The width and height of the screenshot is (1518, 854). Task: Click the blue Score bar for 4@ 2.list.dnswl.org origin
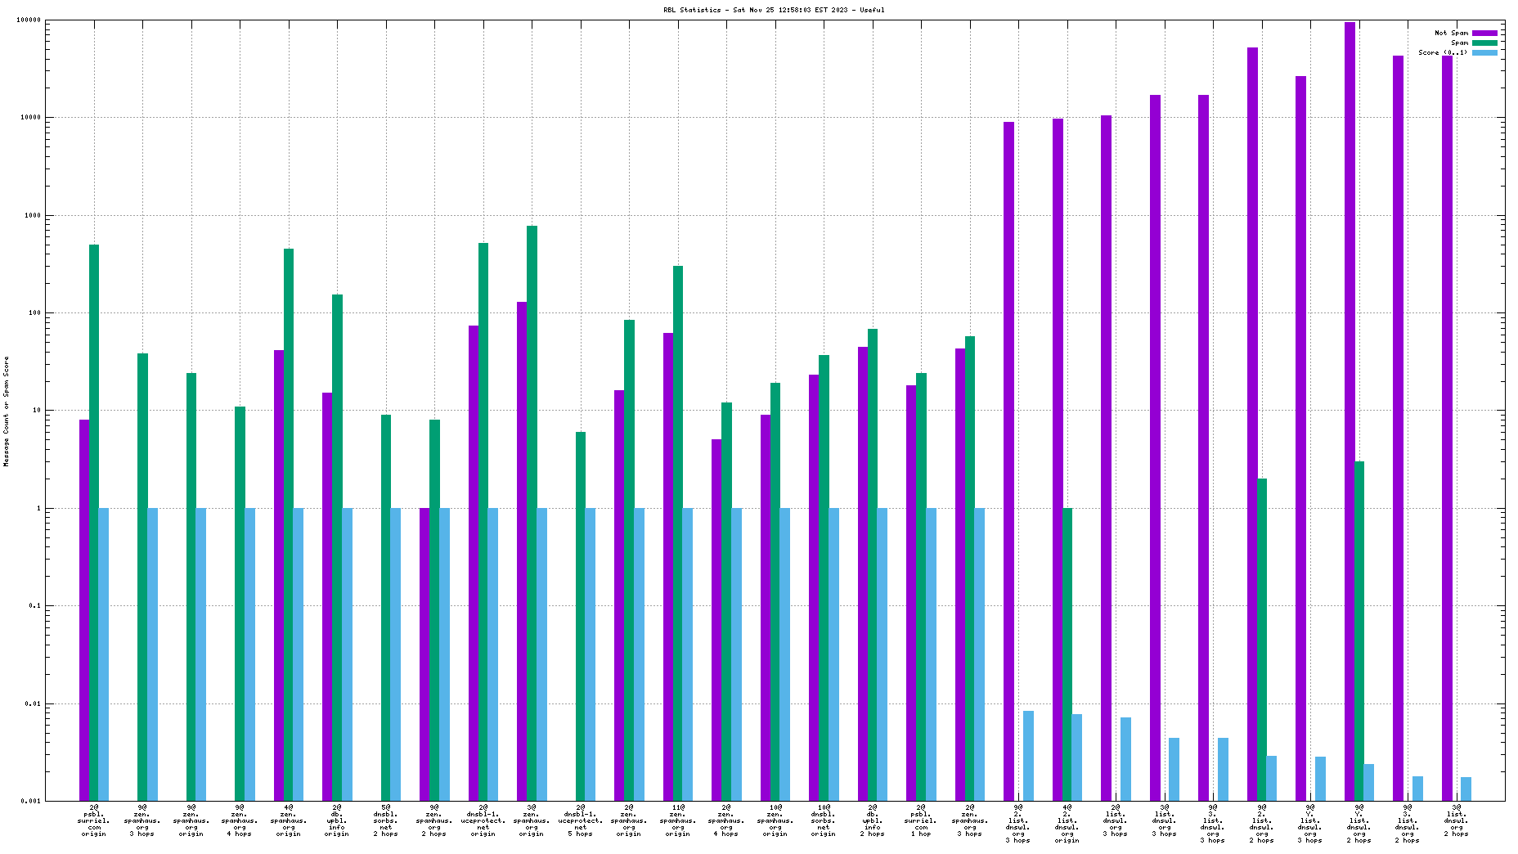1077,757
